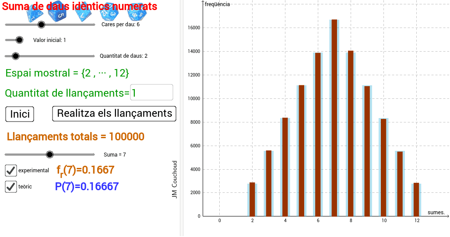This screenshot has width=450, height=237.
Task: Click the bar for sum 4
Action: (285, 167)
